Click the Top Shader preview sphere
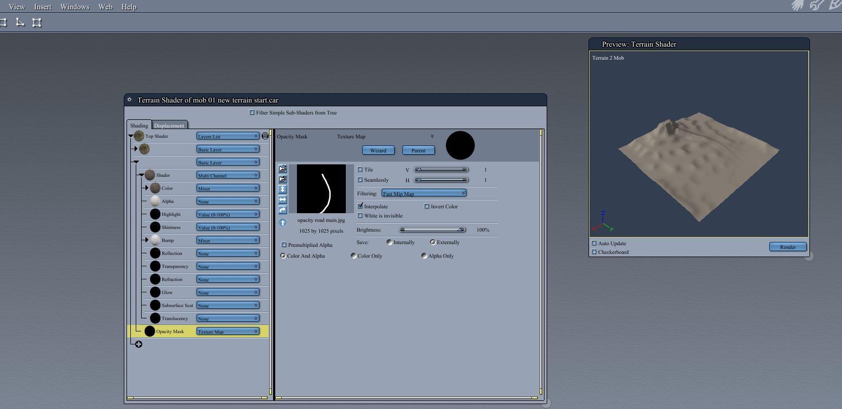 point(139,136)
